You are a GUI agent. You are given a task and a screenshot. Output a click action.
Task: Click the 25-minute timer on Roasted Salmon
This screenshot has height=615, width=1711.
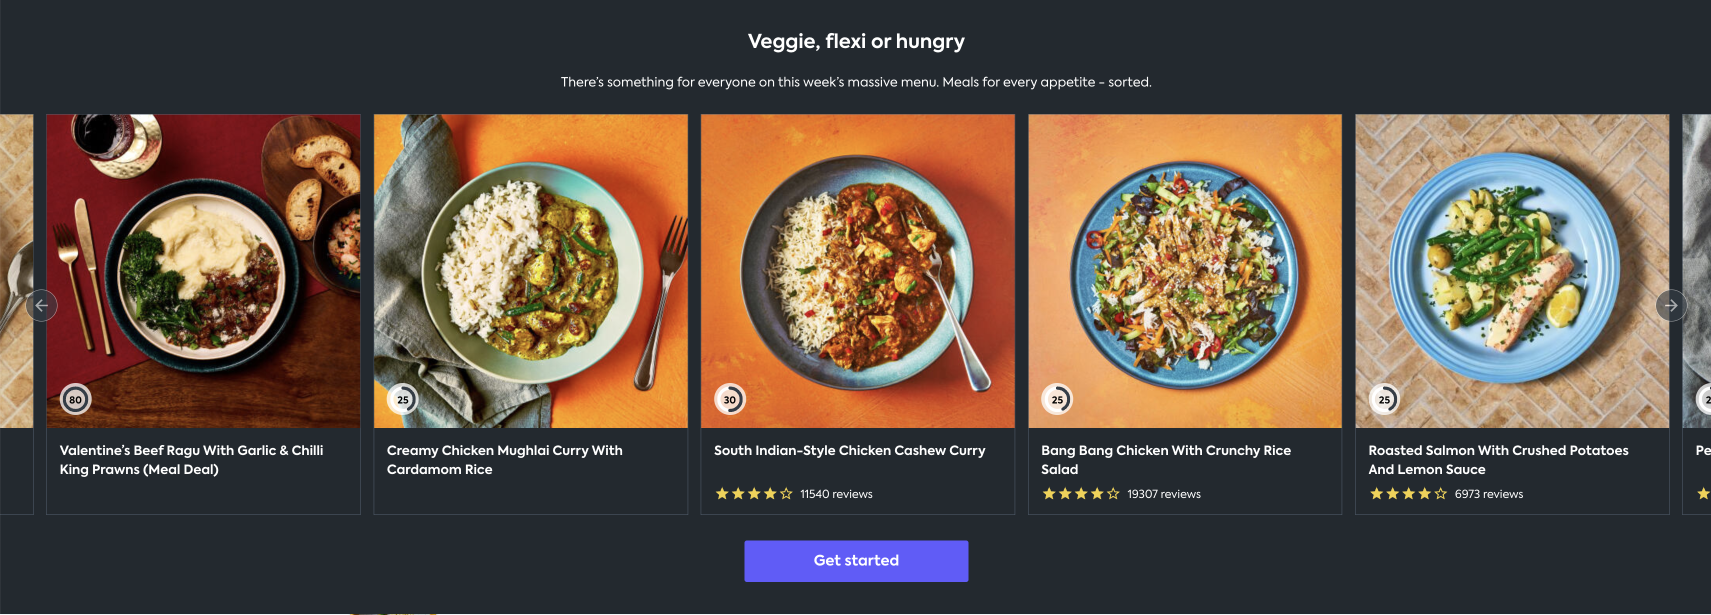(x=1383, y=399)
